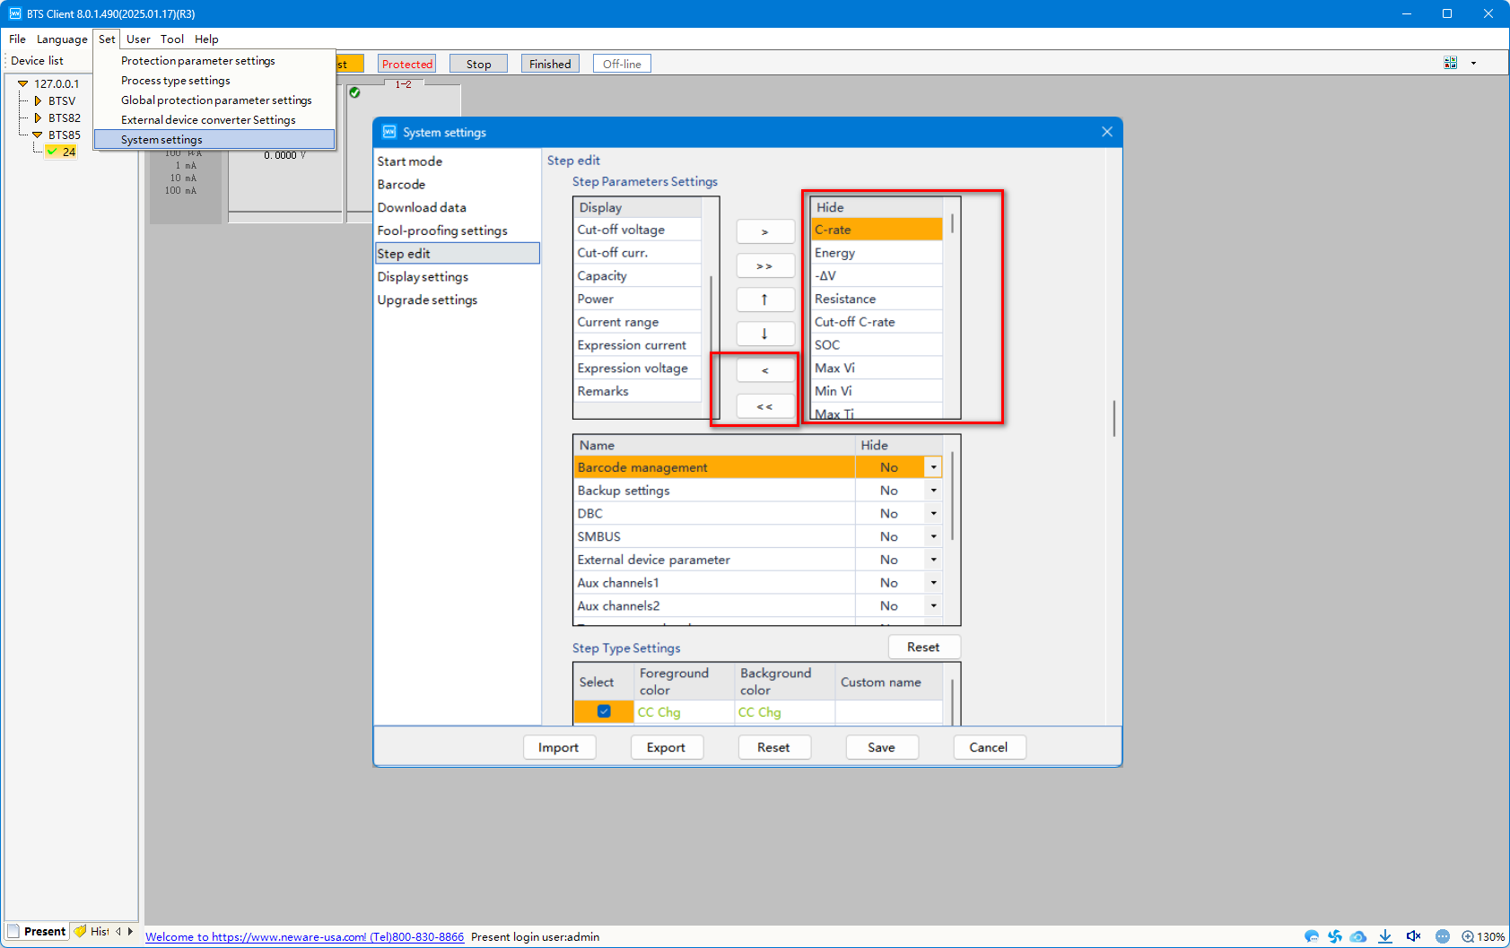Expand the BTSV tree node
This screenshot has width=1510, height=948.
pos(38,100)
